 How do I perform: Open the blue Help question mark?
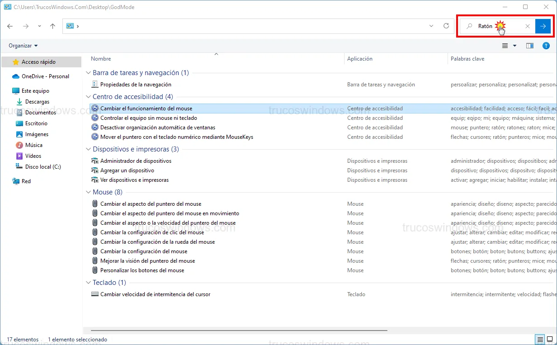[x=546, y=46]
